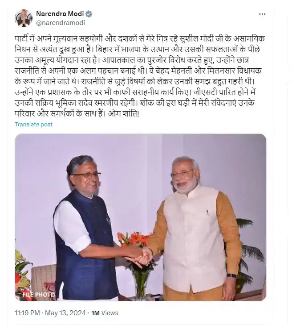Open the @narendramodi handle link
Viewport: 292px width, 325px height.
tap(61, 23)
